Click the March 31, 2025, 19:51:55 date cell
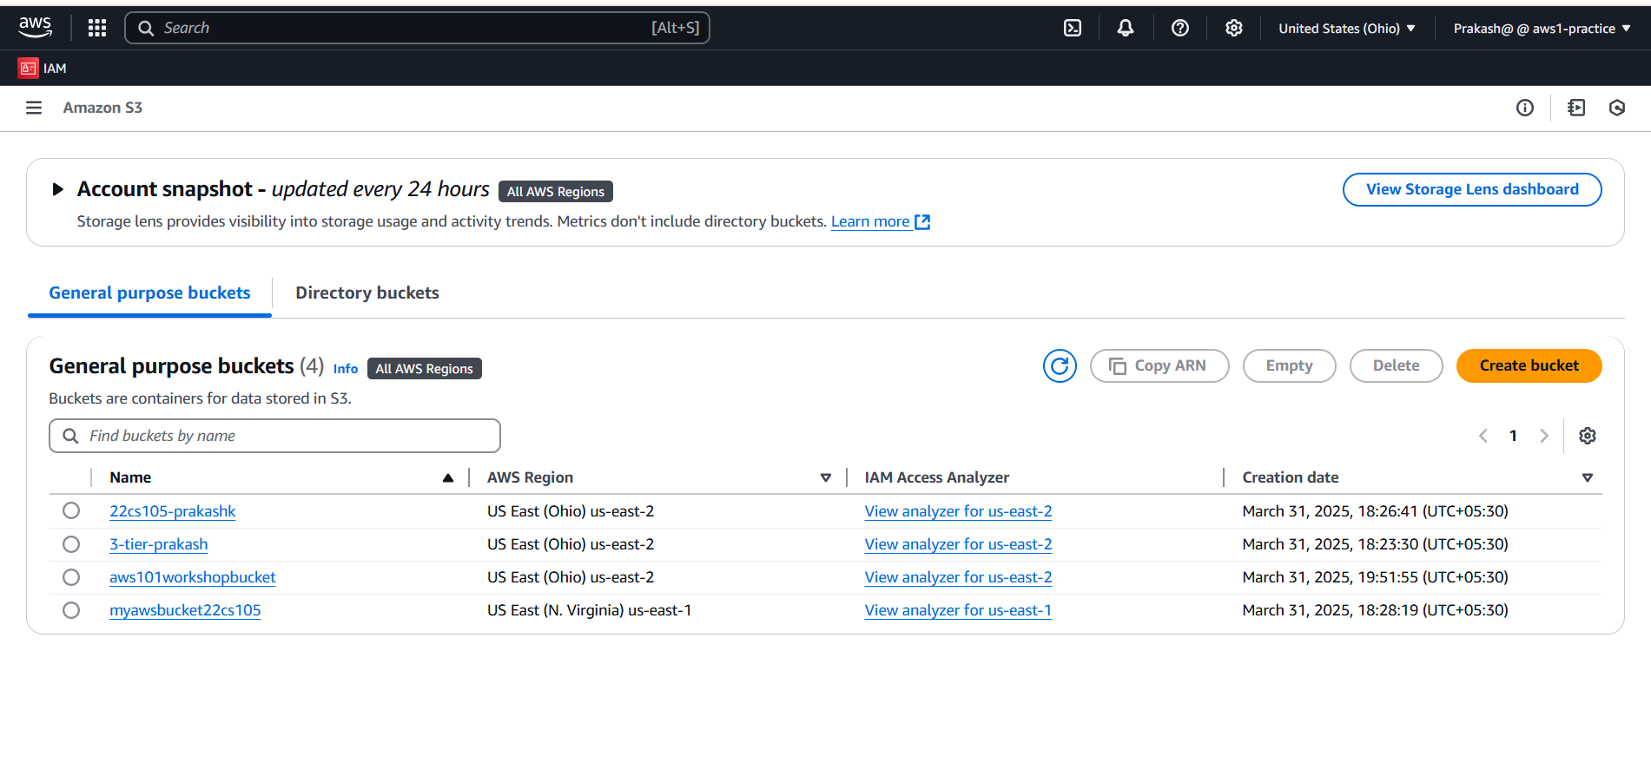 pos(1375,577)
